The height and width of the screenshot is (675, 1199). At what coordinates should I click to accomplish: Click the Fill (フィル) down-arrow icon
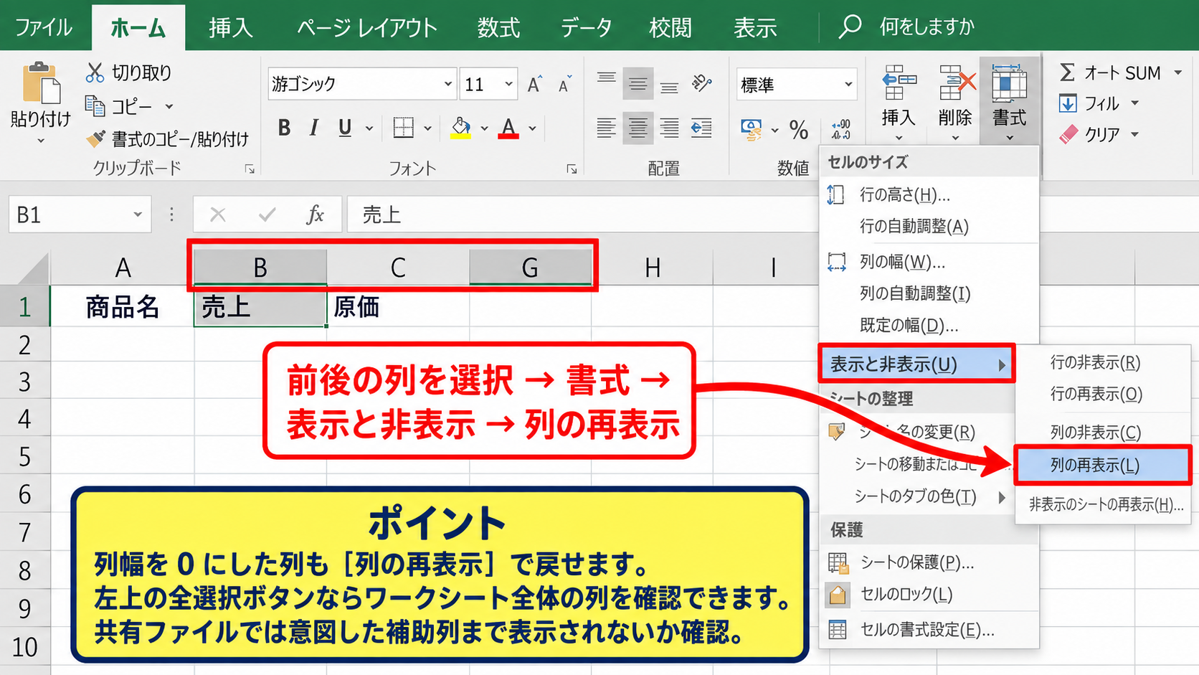point(1068,103)
